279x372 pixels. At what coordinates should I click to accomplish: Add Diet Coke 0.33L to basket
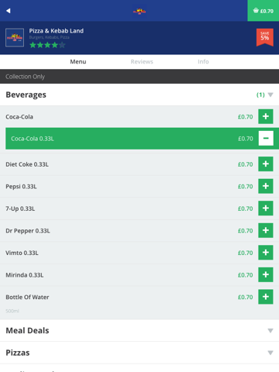(266, 164)
